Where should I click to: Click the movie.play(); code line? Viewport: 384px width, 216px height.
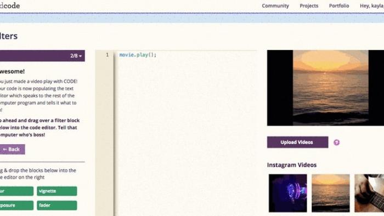click(x=138, y=55)
